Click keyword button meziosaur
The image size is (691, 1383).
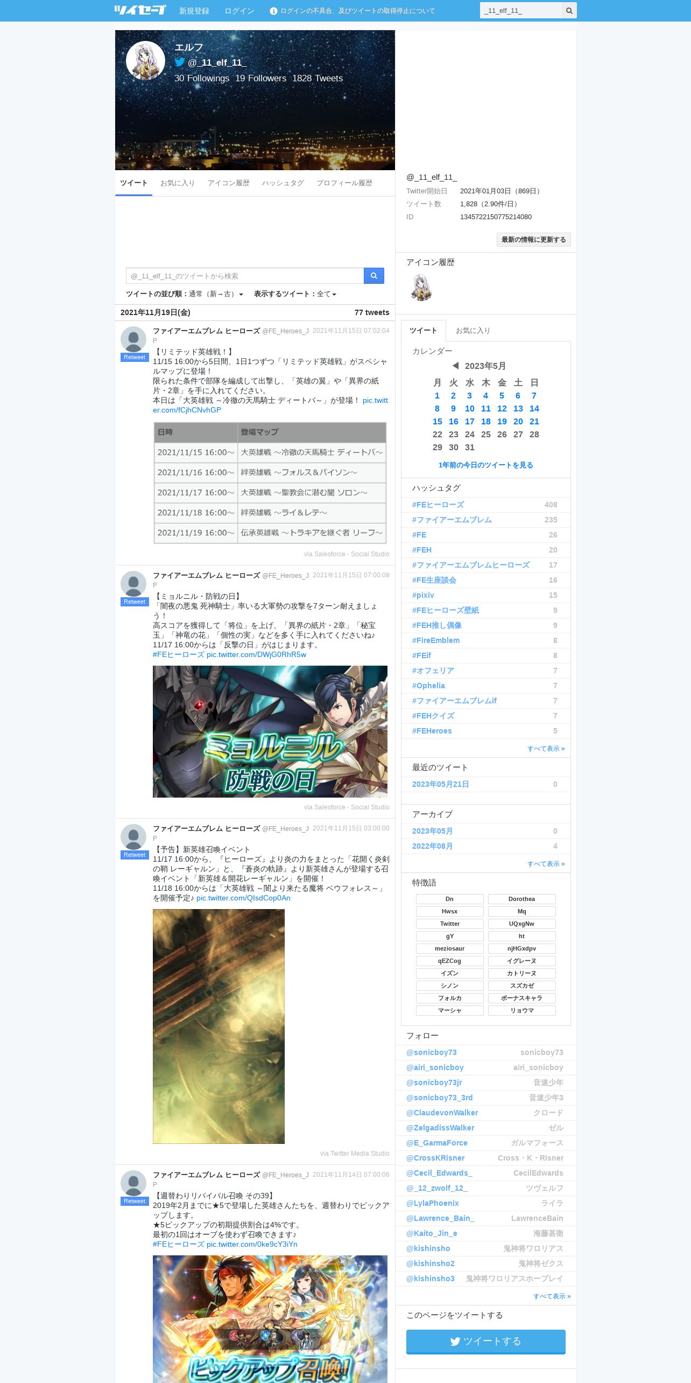[x=449, y=948]
